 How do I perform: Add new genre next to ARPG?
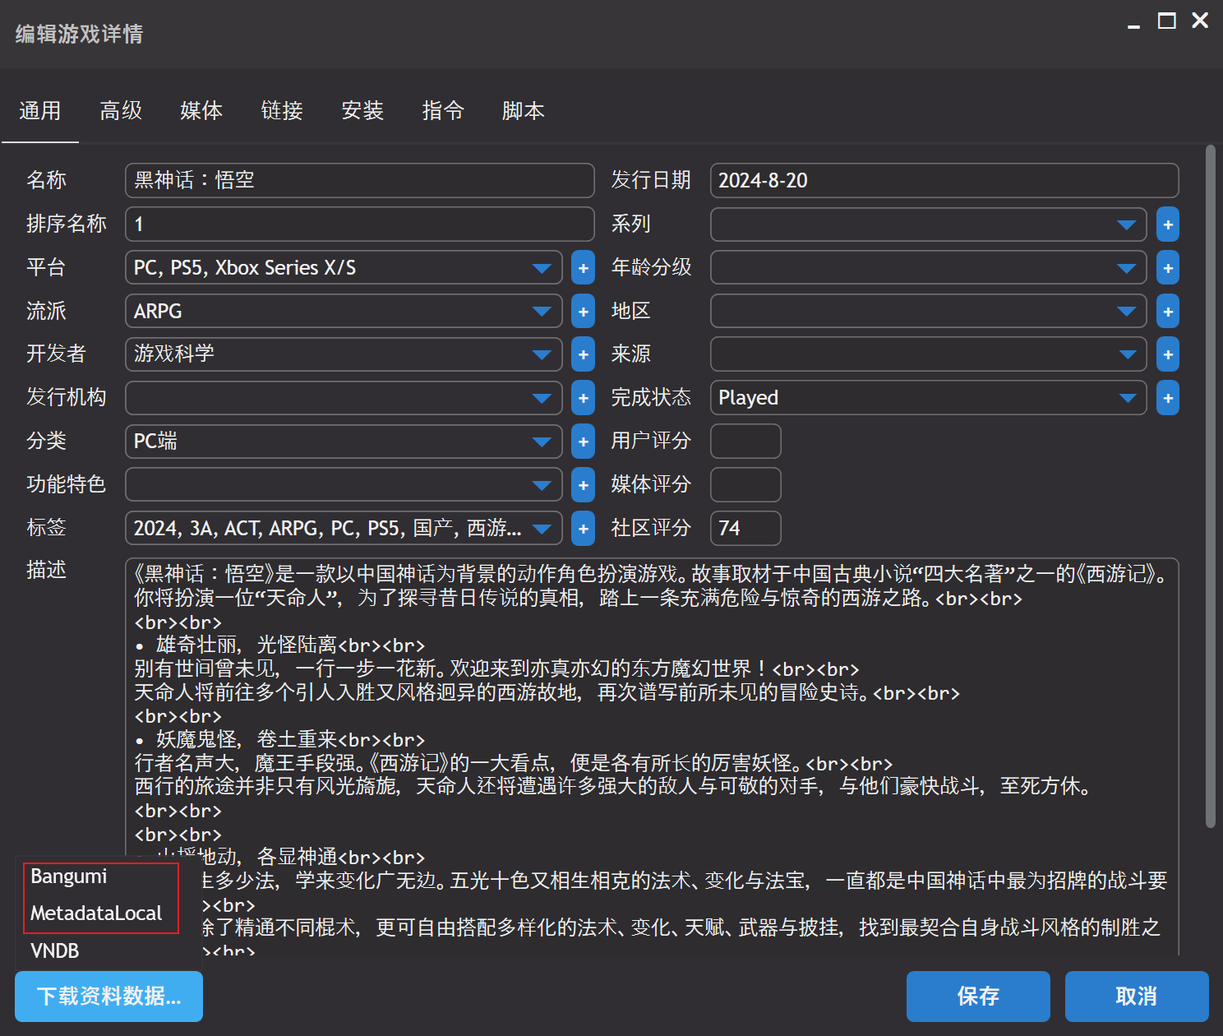pyautogui.click(x=583, y=311)
